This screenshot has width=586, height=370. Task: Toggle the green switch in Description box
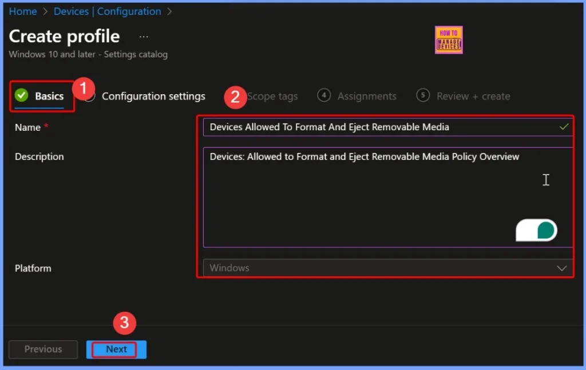536,230
